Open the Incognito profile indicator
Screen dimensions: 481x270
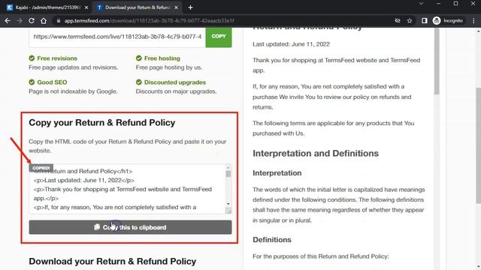(x=448, y=21)
